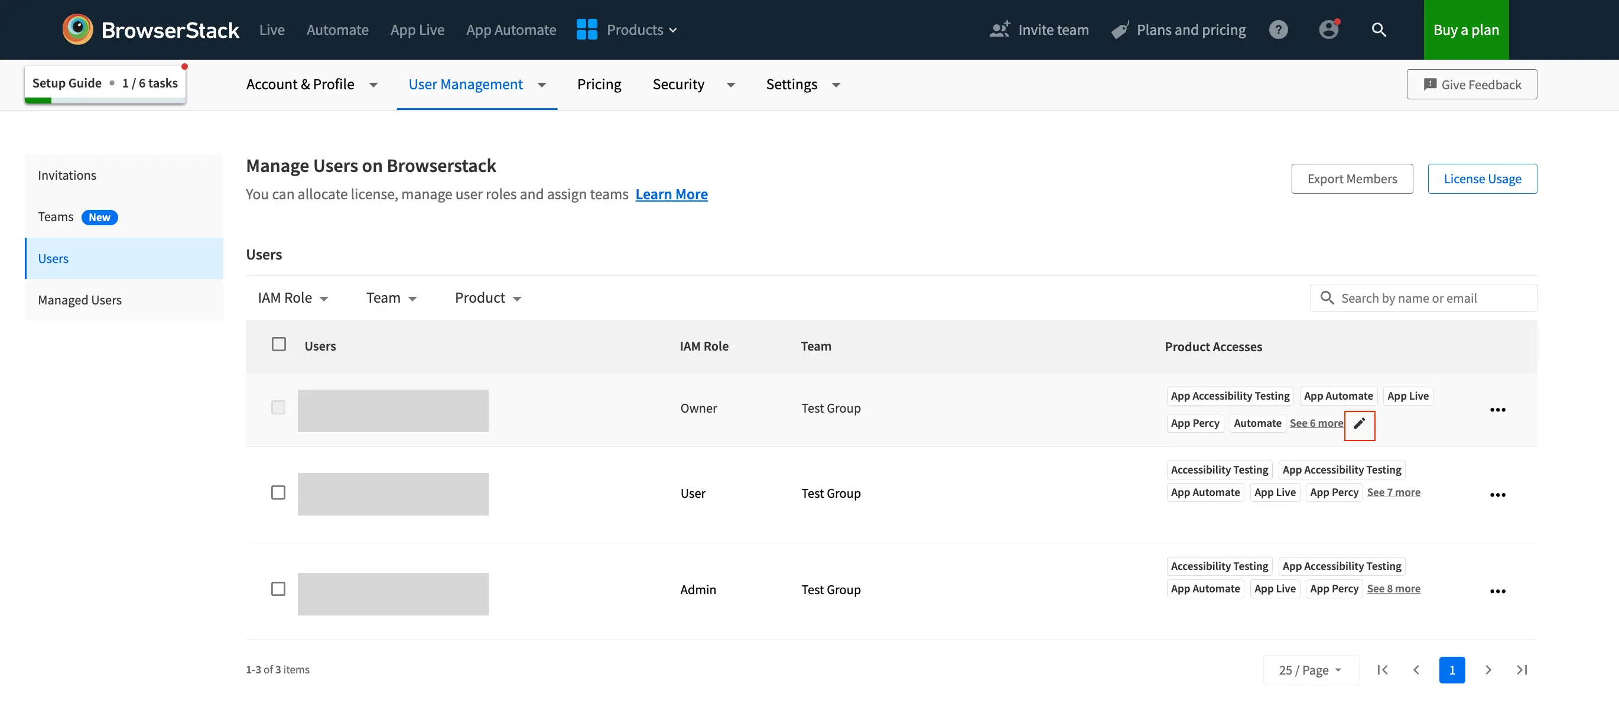
Task: Open the three-dot menu for the Admin row
Action: [x=1497, y=591]
